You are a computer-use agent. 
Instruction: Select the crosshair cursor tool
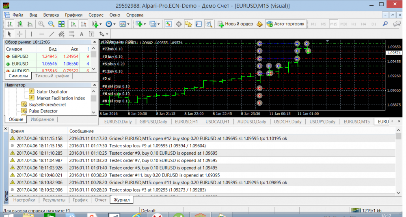pyautogui.click(x=19, y=34)
